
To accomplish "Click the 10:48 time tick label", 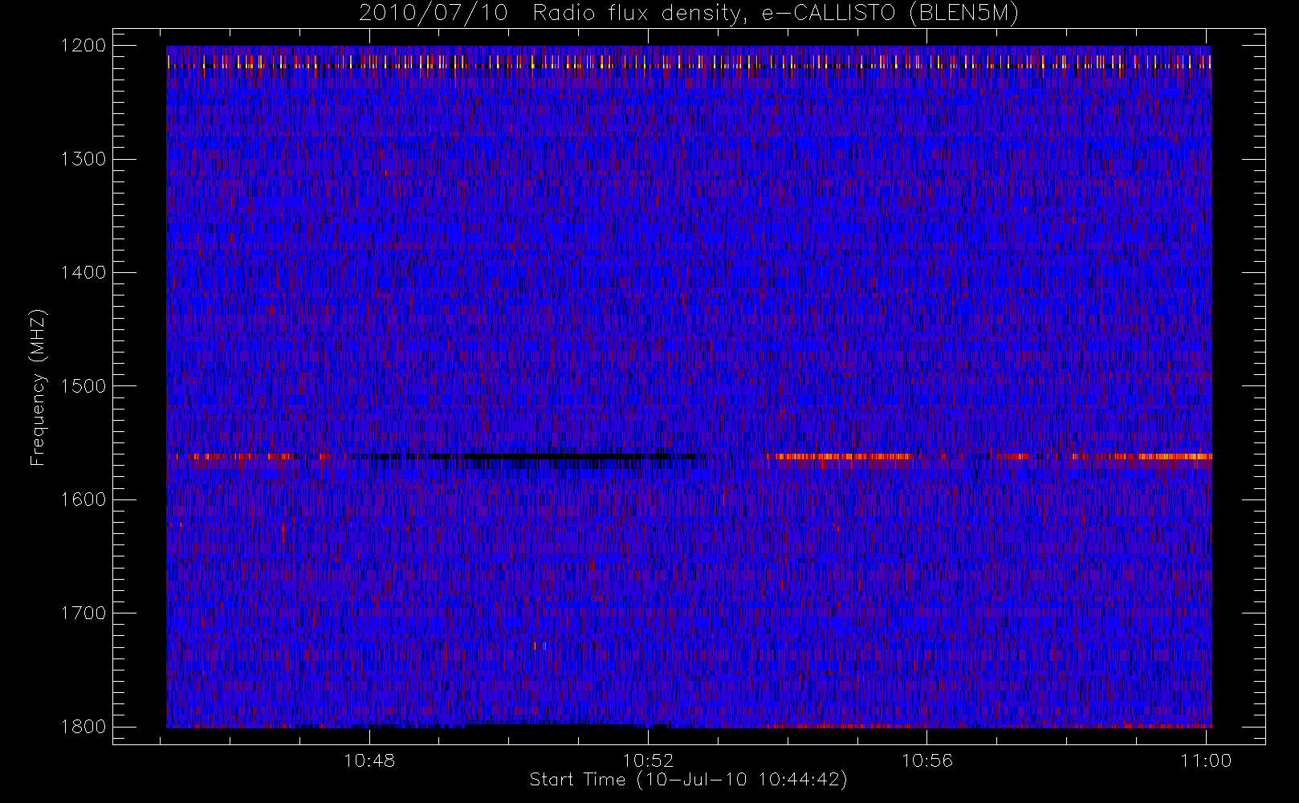I will pyautogui.click(x=369, y=760).
